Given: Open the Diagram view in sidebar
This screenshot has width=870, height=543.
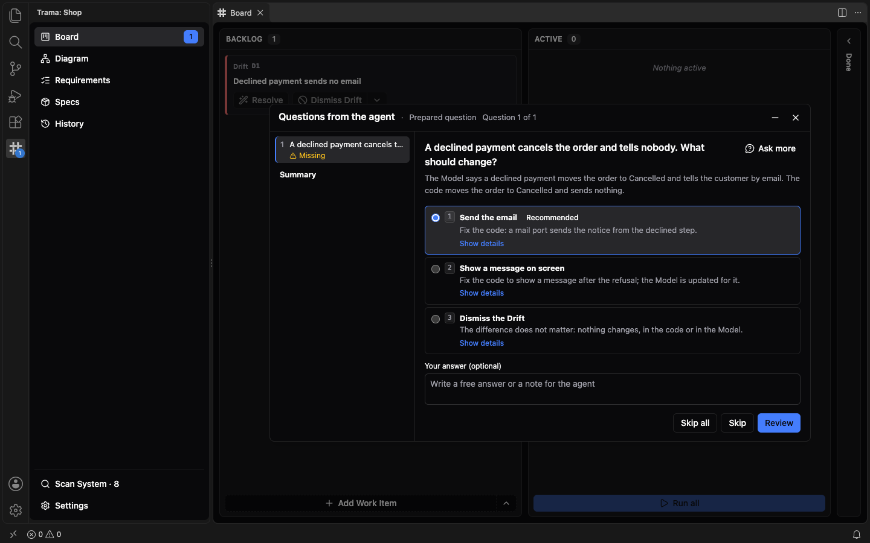Looking at the screenshot, I should (x=119, y=59).
